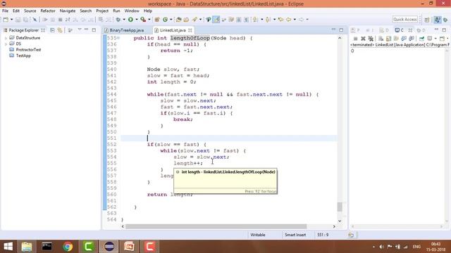This screenshot has width=451, height=253.
Task: Open the Run button dropdown arrow
Action: tap(136, 20)
